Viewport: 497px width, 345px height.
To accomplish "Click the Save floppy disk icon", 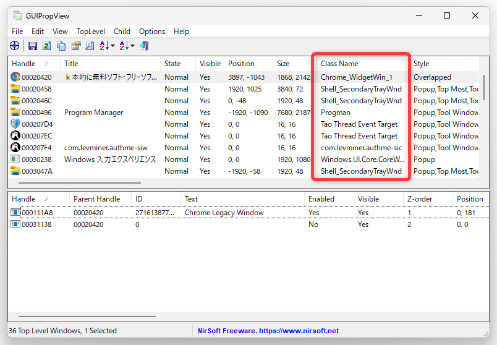I will [x=32, y=46].
